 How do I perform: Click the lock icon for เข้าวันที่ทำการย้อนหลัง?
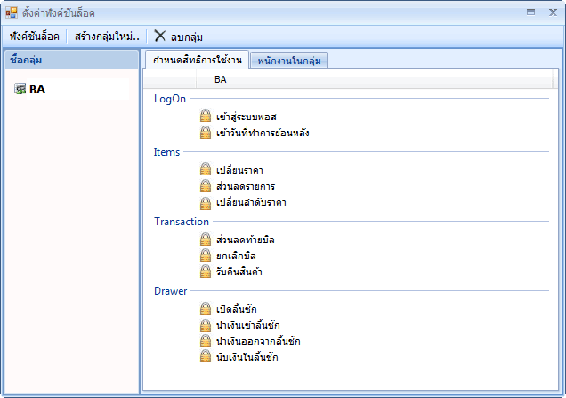pos(206,133)
